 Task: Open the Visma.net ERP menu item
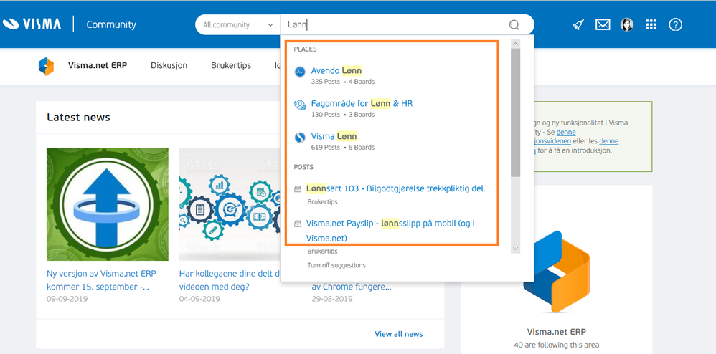pos(98,65)
